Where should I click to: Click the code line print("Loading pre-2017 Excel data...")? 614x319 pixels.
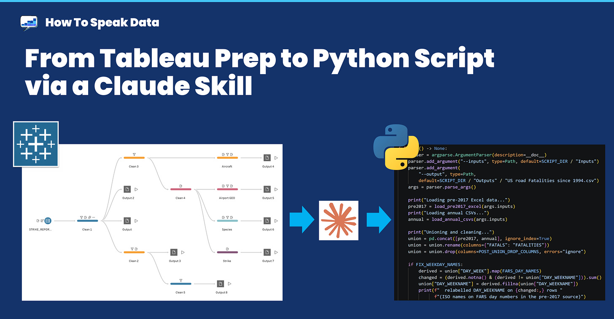[x=459, y=199]
